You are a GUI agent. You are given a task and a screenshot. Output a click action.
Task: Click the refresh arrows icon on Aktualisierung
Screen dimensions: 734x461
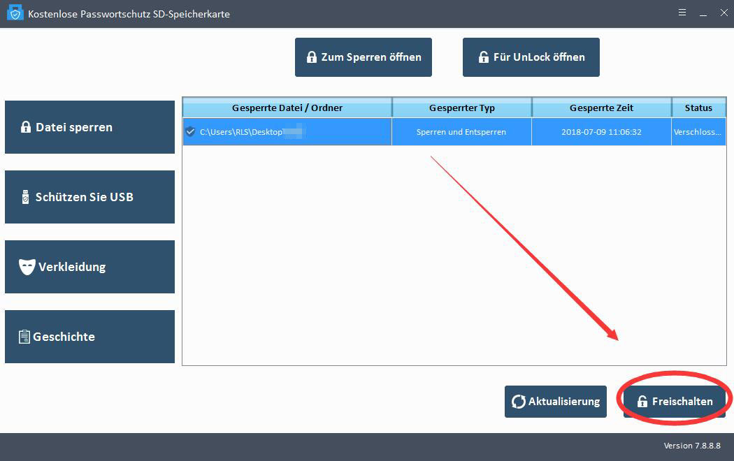(x=519, y=402)
